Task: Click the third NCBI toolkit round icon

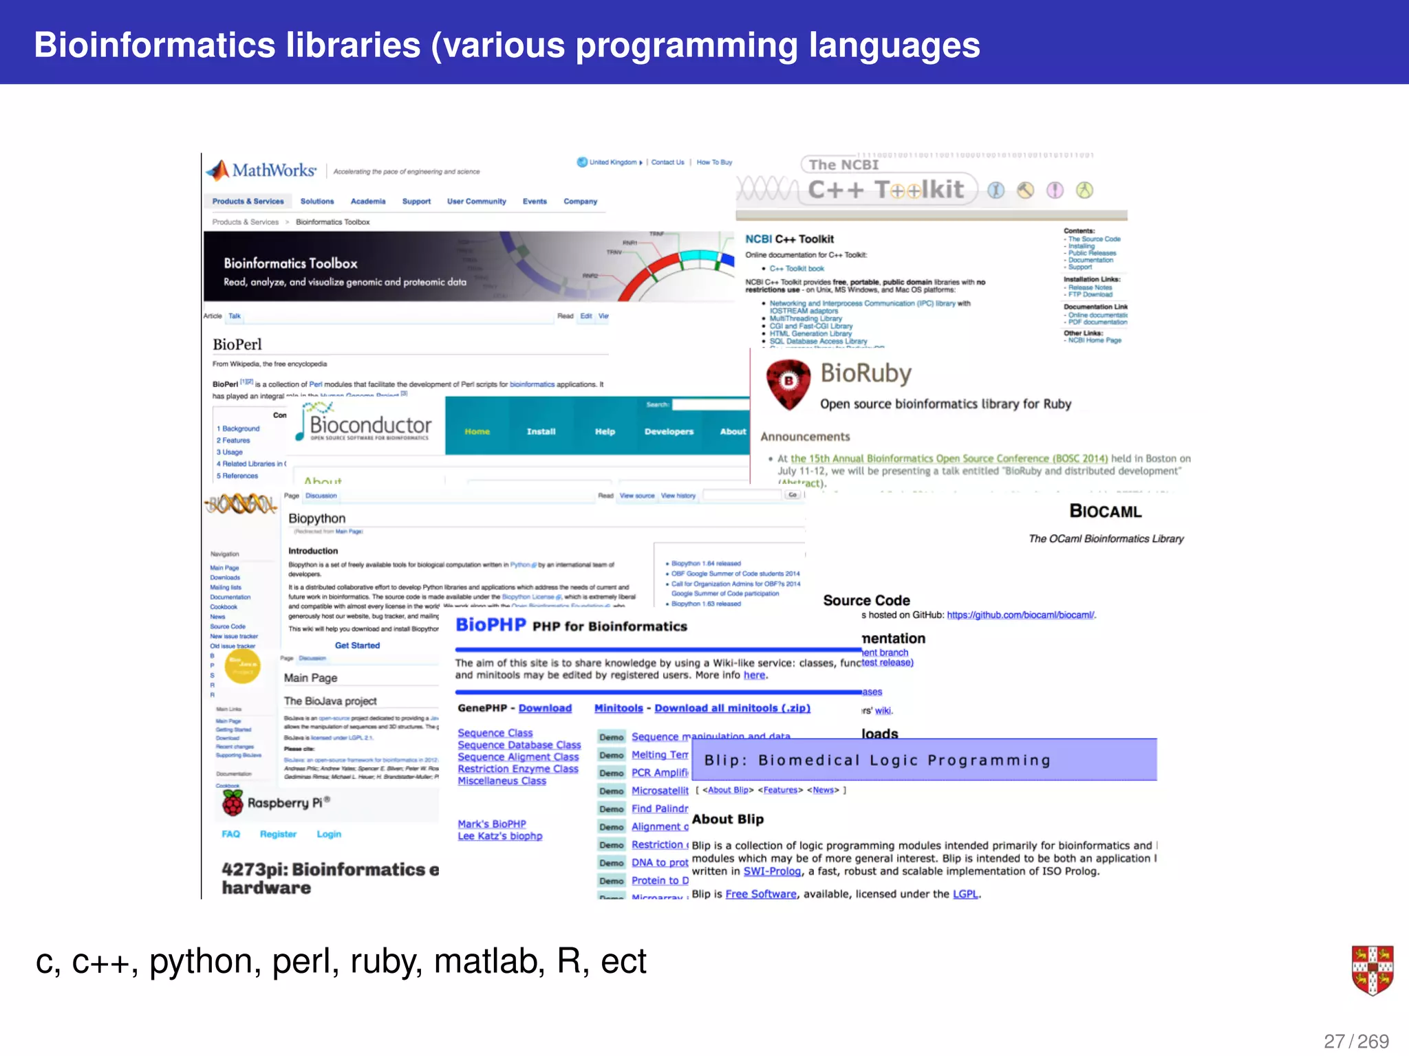Action: click(x=1055, y=190)
